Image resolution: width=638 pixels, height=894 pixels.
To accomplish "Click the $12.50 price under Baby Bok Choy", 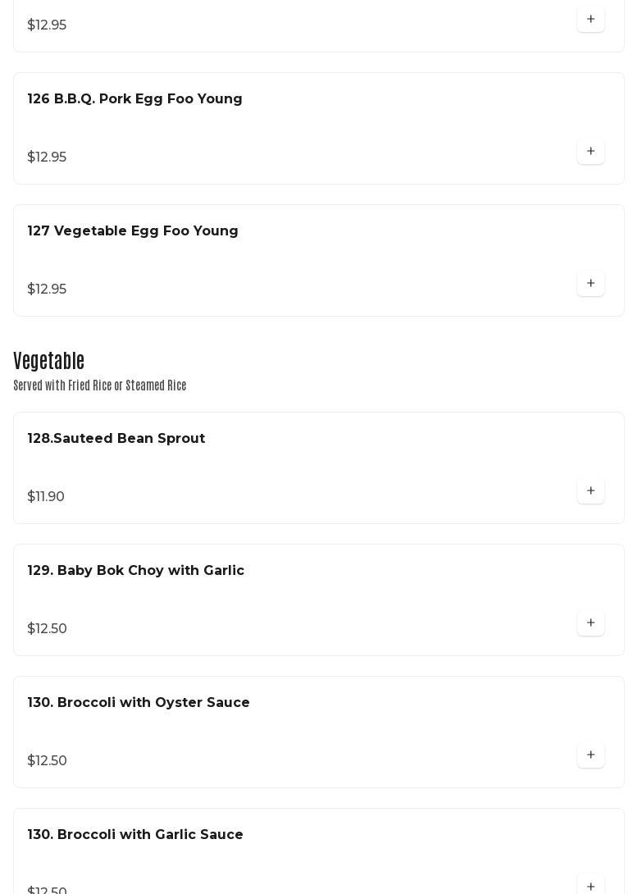I will [48, 629].
